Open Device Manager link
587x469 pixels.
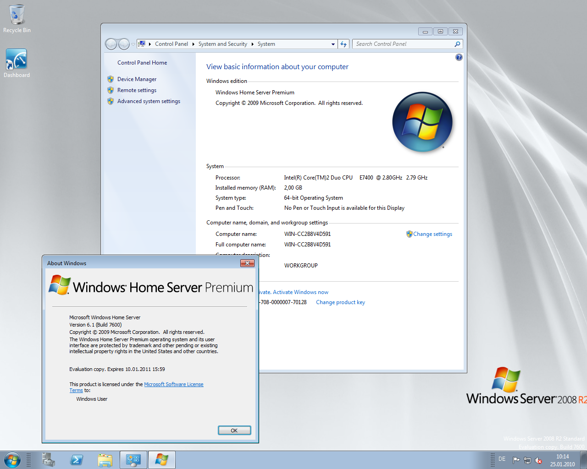[x=137, y=79]
